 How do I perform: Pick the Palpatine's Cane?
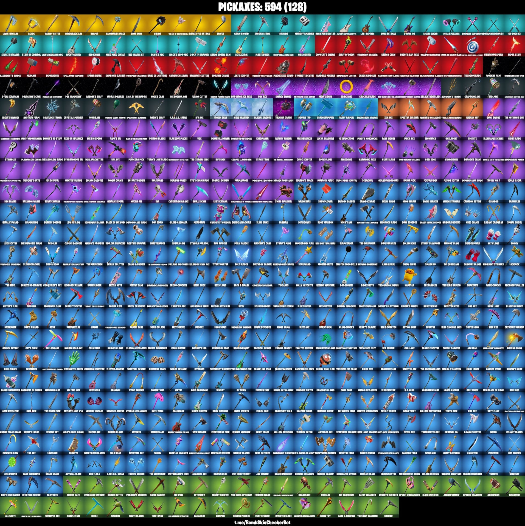(x=32, y=88)
